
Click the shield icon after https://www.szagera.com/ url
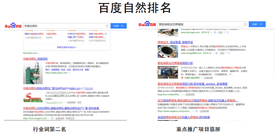click(52, 118)
